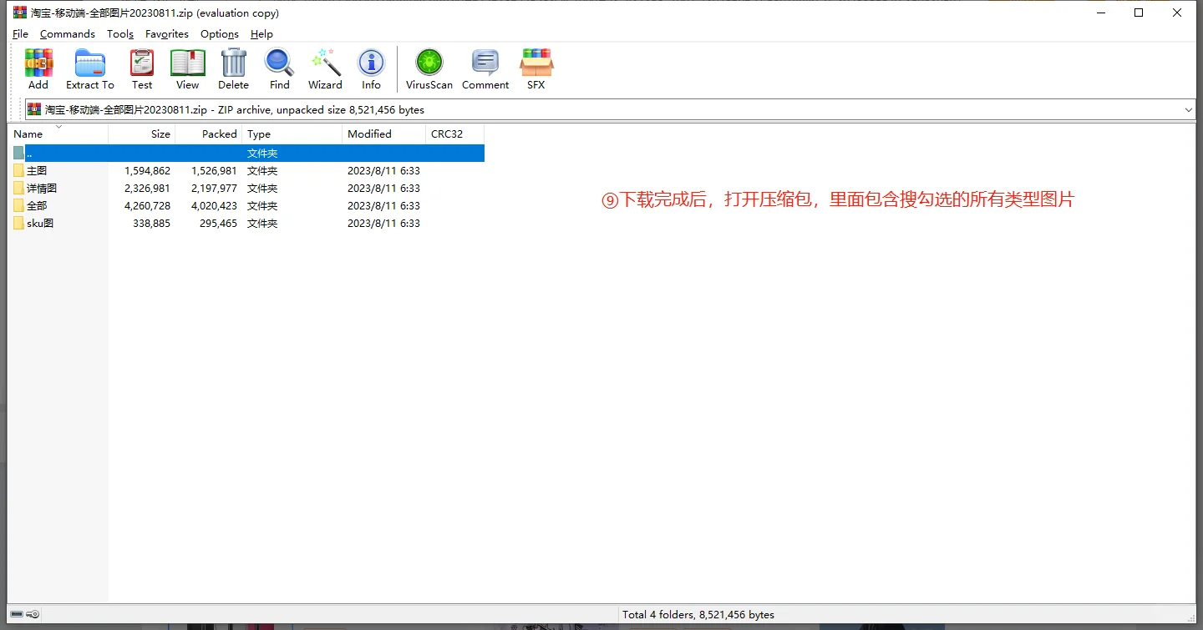Image resolution: width=1203 pixels, height=630 pixels.
Task: Click the 文件夹 type in the 主图 row
Action: pyautogui.click(x=262, y=171)
